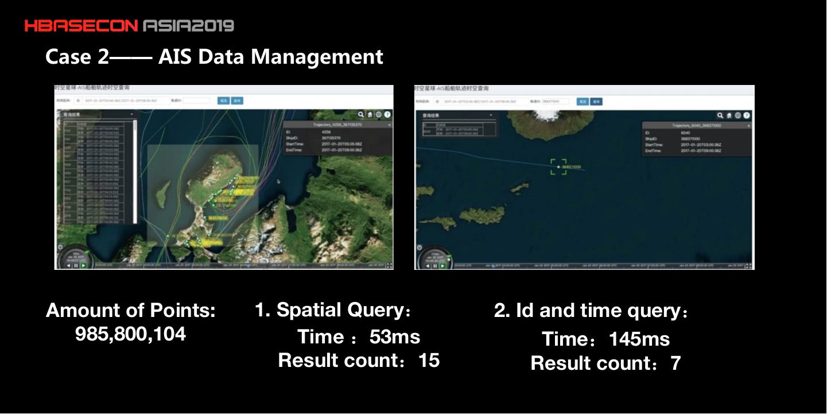This screenshot has height=414, width=827.
Task: Open the globe imagery picker in right map
Action: (738, 115)
